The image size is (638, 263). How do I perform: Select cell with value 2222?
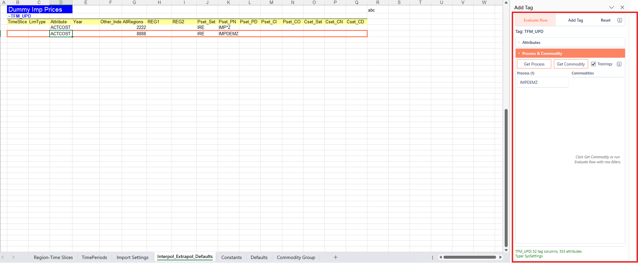point(134,27)
